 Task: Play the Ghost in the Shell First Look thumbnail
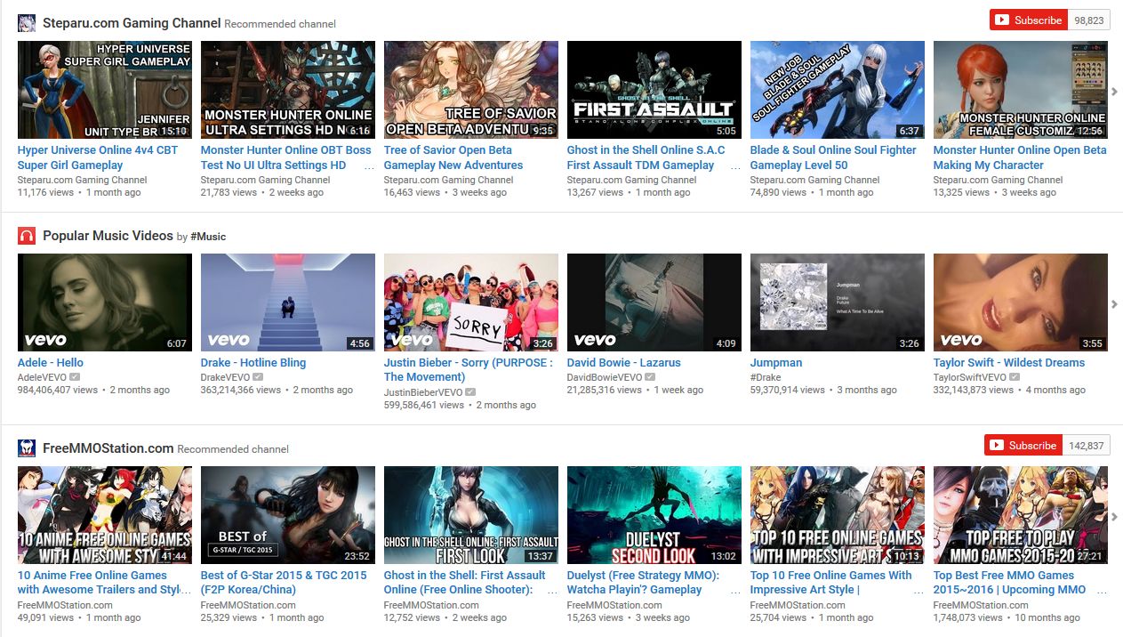pyautogui.click(x=471, y=515)
